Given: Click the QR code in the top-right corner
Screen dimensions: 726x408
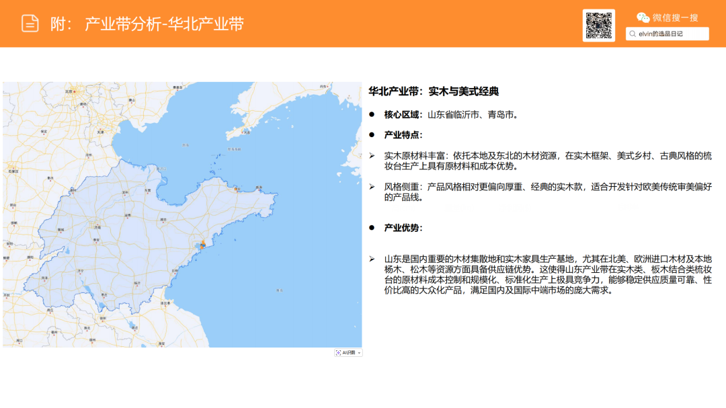Looking at the screenshot, I should pyautogui.click(x=599, y=25).
